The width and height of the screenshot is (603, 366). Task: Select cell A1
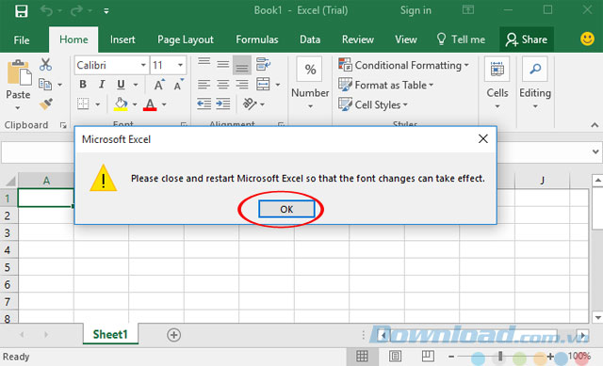pos(46,198)
